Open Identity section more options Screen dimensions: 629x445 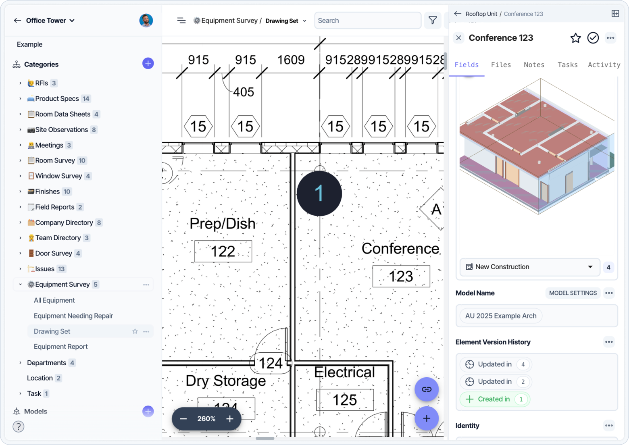pos(609,425)
